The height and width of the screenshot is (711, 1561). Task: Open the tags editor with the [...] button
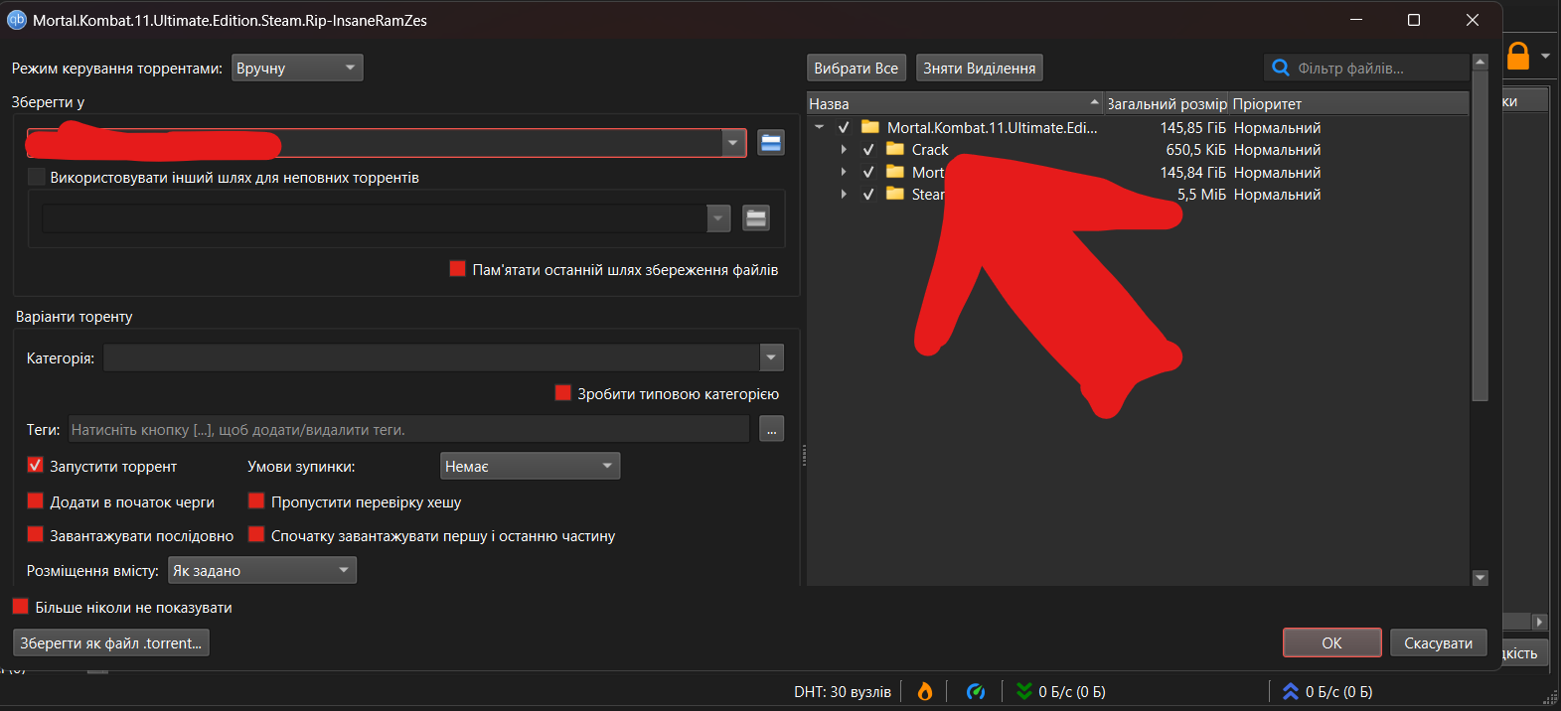tap(772, 429)
